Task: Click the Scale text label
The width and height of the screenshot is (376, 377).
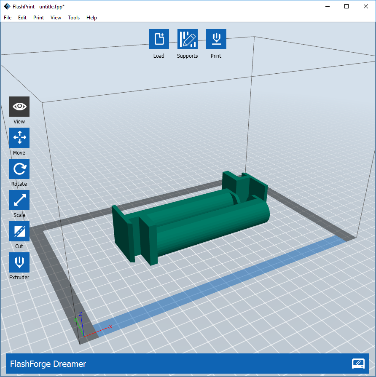Action: 19,215
